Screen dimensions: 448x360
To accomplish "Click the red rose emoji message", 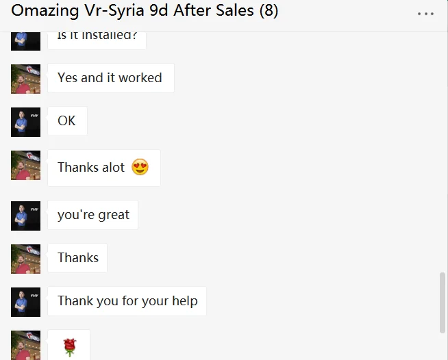I will click(69, 347).
